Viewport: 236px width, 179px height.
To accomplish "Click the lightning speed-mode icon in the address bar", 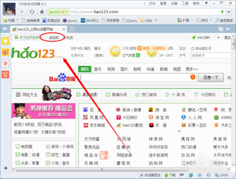I will tap(222, 12).
